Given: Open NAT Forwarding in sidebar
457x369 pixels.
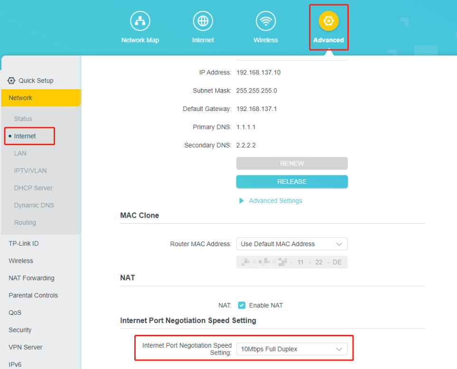Looking at the screenshot, I should click(31, 278).
